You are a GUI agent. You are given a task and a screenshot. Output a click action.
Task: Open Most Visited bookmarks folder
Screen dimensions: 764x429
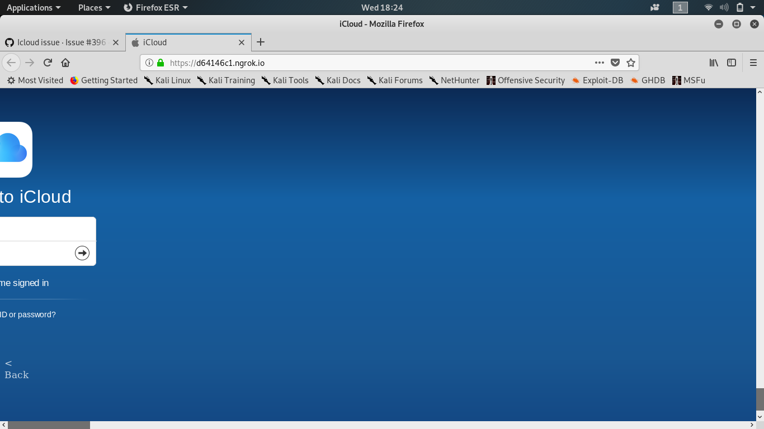point(35,80)
